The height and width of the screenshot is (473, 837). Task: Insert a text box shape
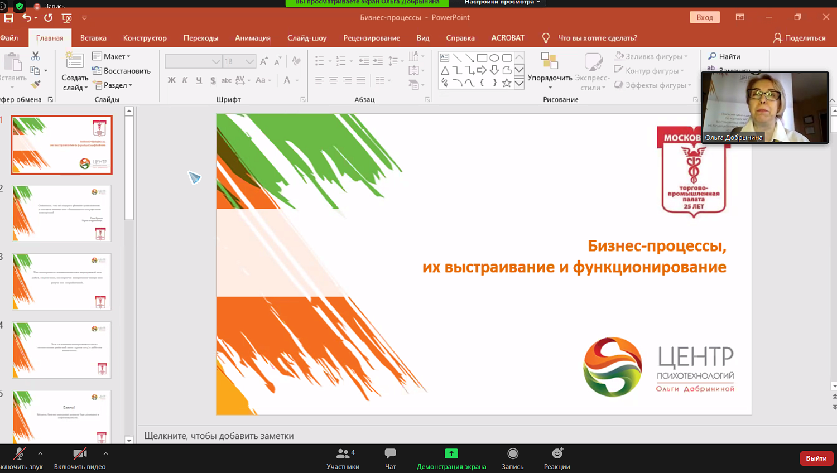pyautogui.click(x=445, y=57)
